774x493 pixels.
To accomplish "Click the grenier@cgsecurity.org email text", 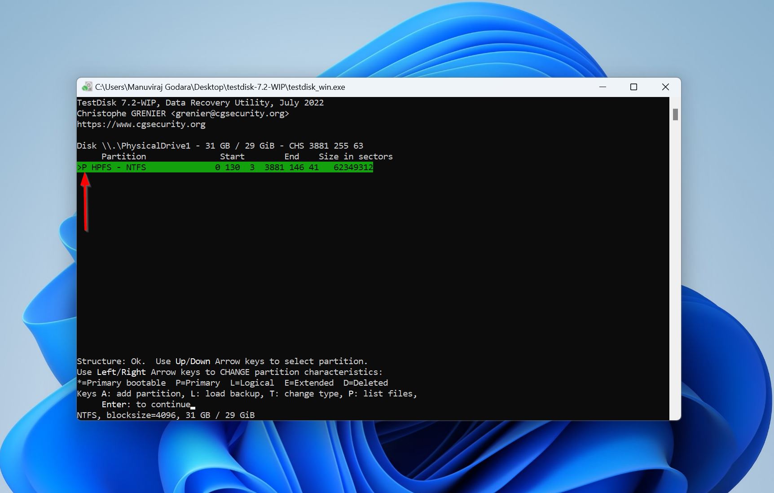I will [230, 113].
